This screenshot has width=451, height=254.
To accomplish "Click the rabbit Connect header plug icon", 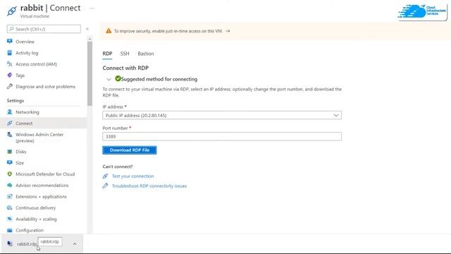I will coord(12,11).
